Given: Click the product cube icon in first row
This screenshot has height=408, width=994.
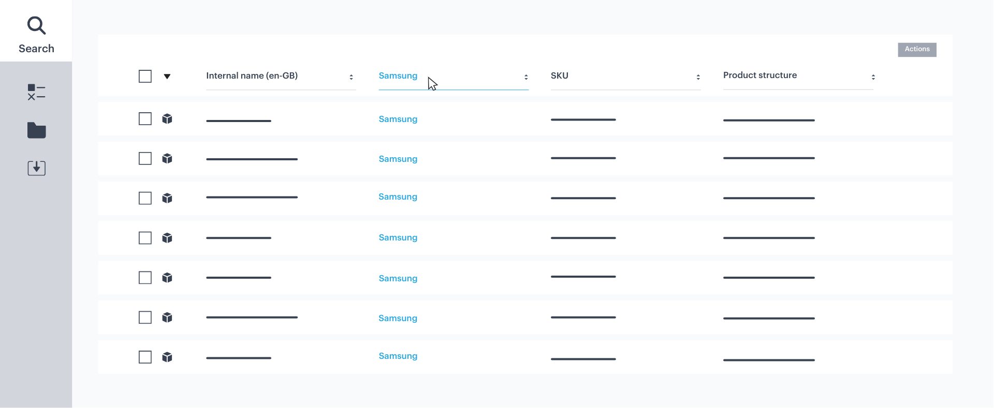Looking at the screenshot, I should pyautogui.click(x=167, y=119).
